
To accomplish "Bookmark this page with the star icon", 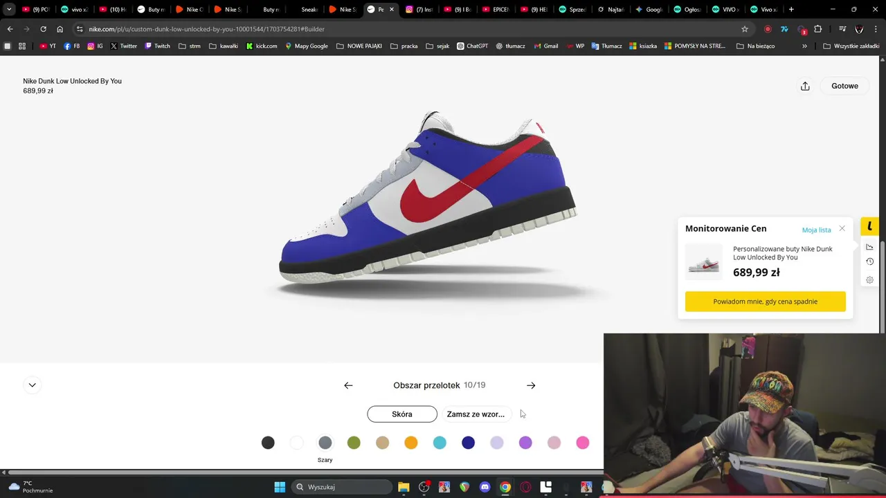I will tap(745, 29).
